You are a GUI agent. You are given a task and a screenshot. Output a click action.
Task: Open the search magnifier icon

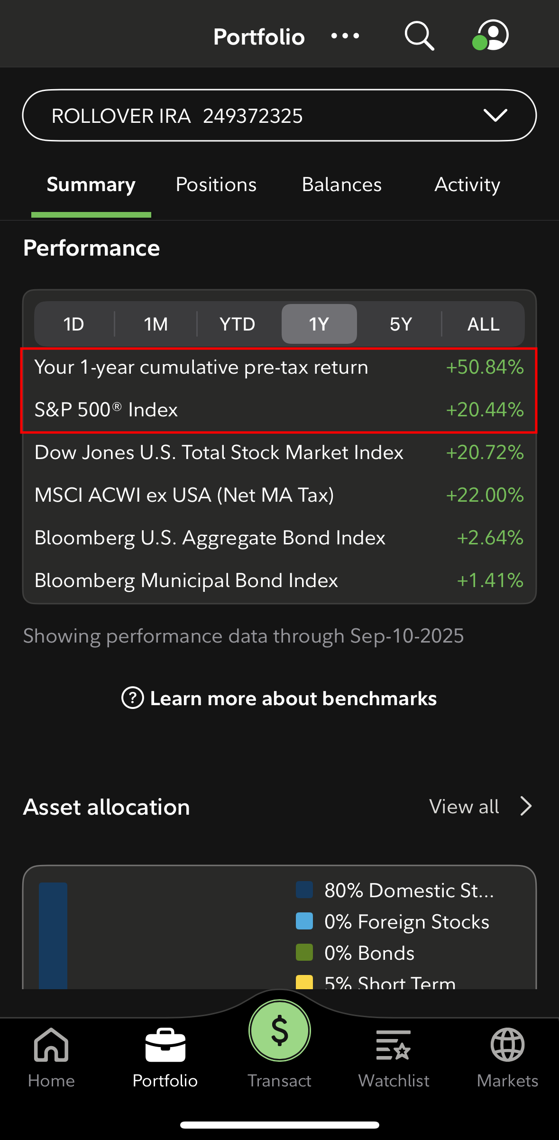[x=419, y=36]
